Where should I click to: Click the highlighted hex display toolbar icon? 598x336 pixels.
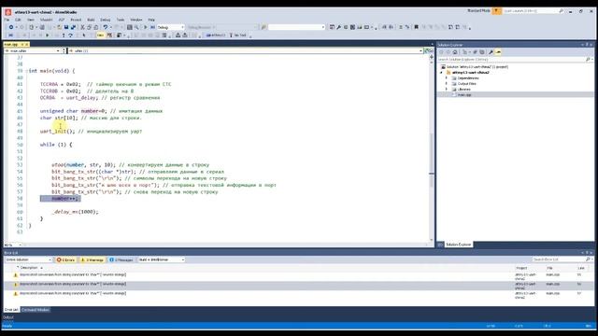click(100, 35)
